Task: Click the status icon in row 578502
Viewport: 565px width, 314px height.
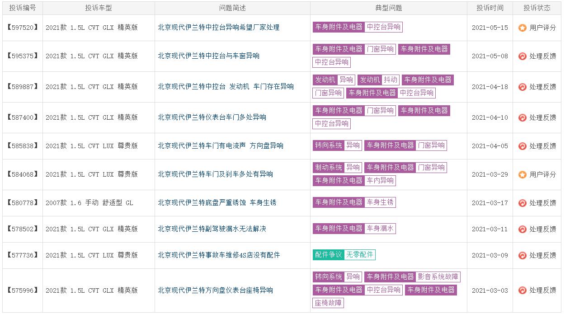Action: [x=522, y=230]
